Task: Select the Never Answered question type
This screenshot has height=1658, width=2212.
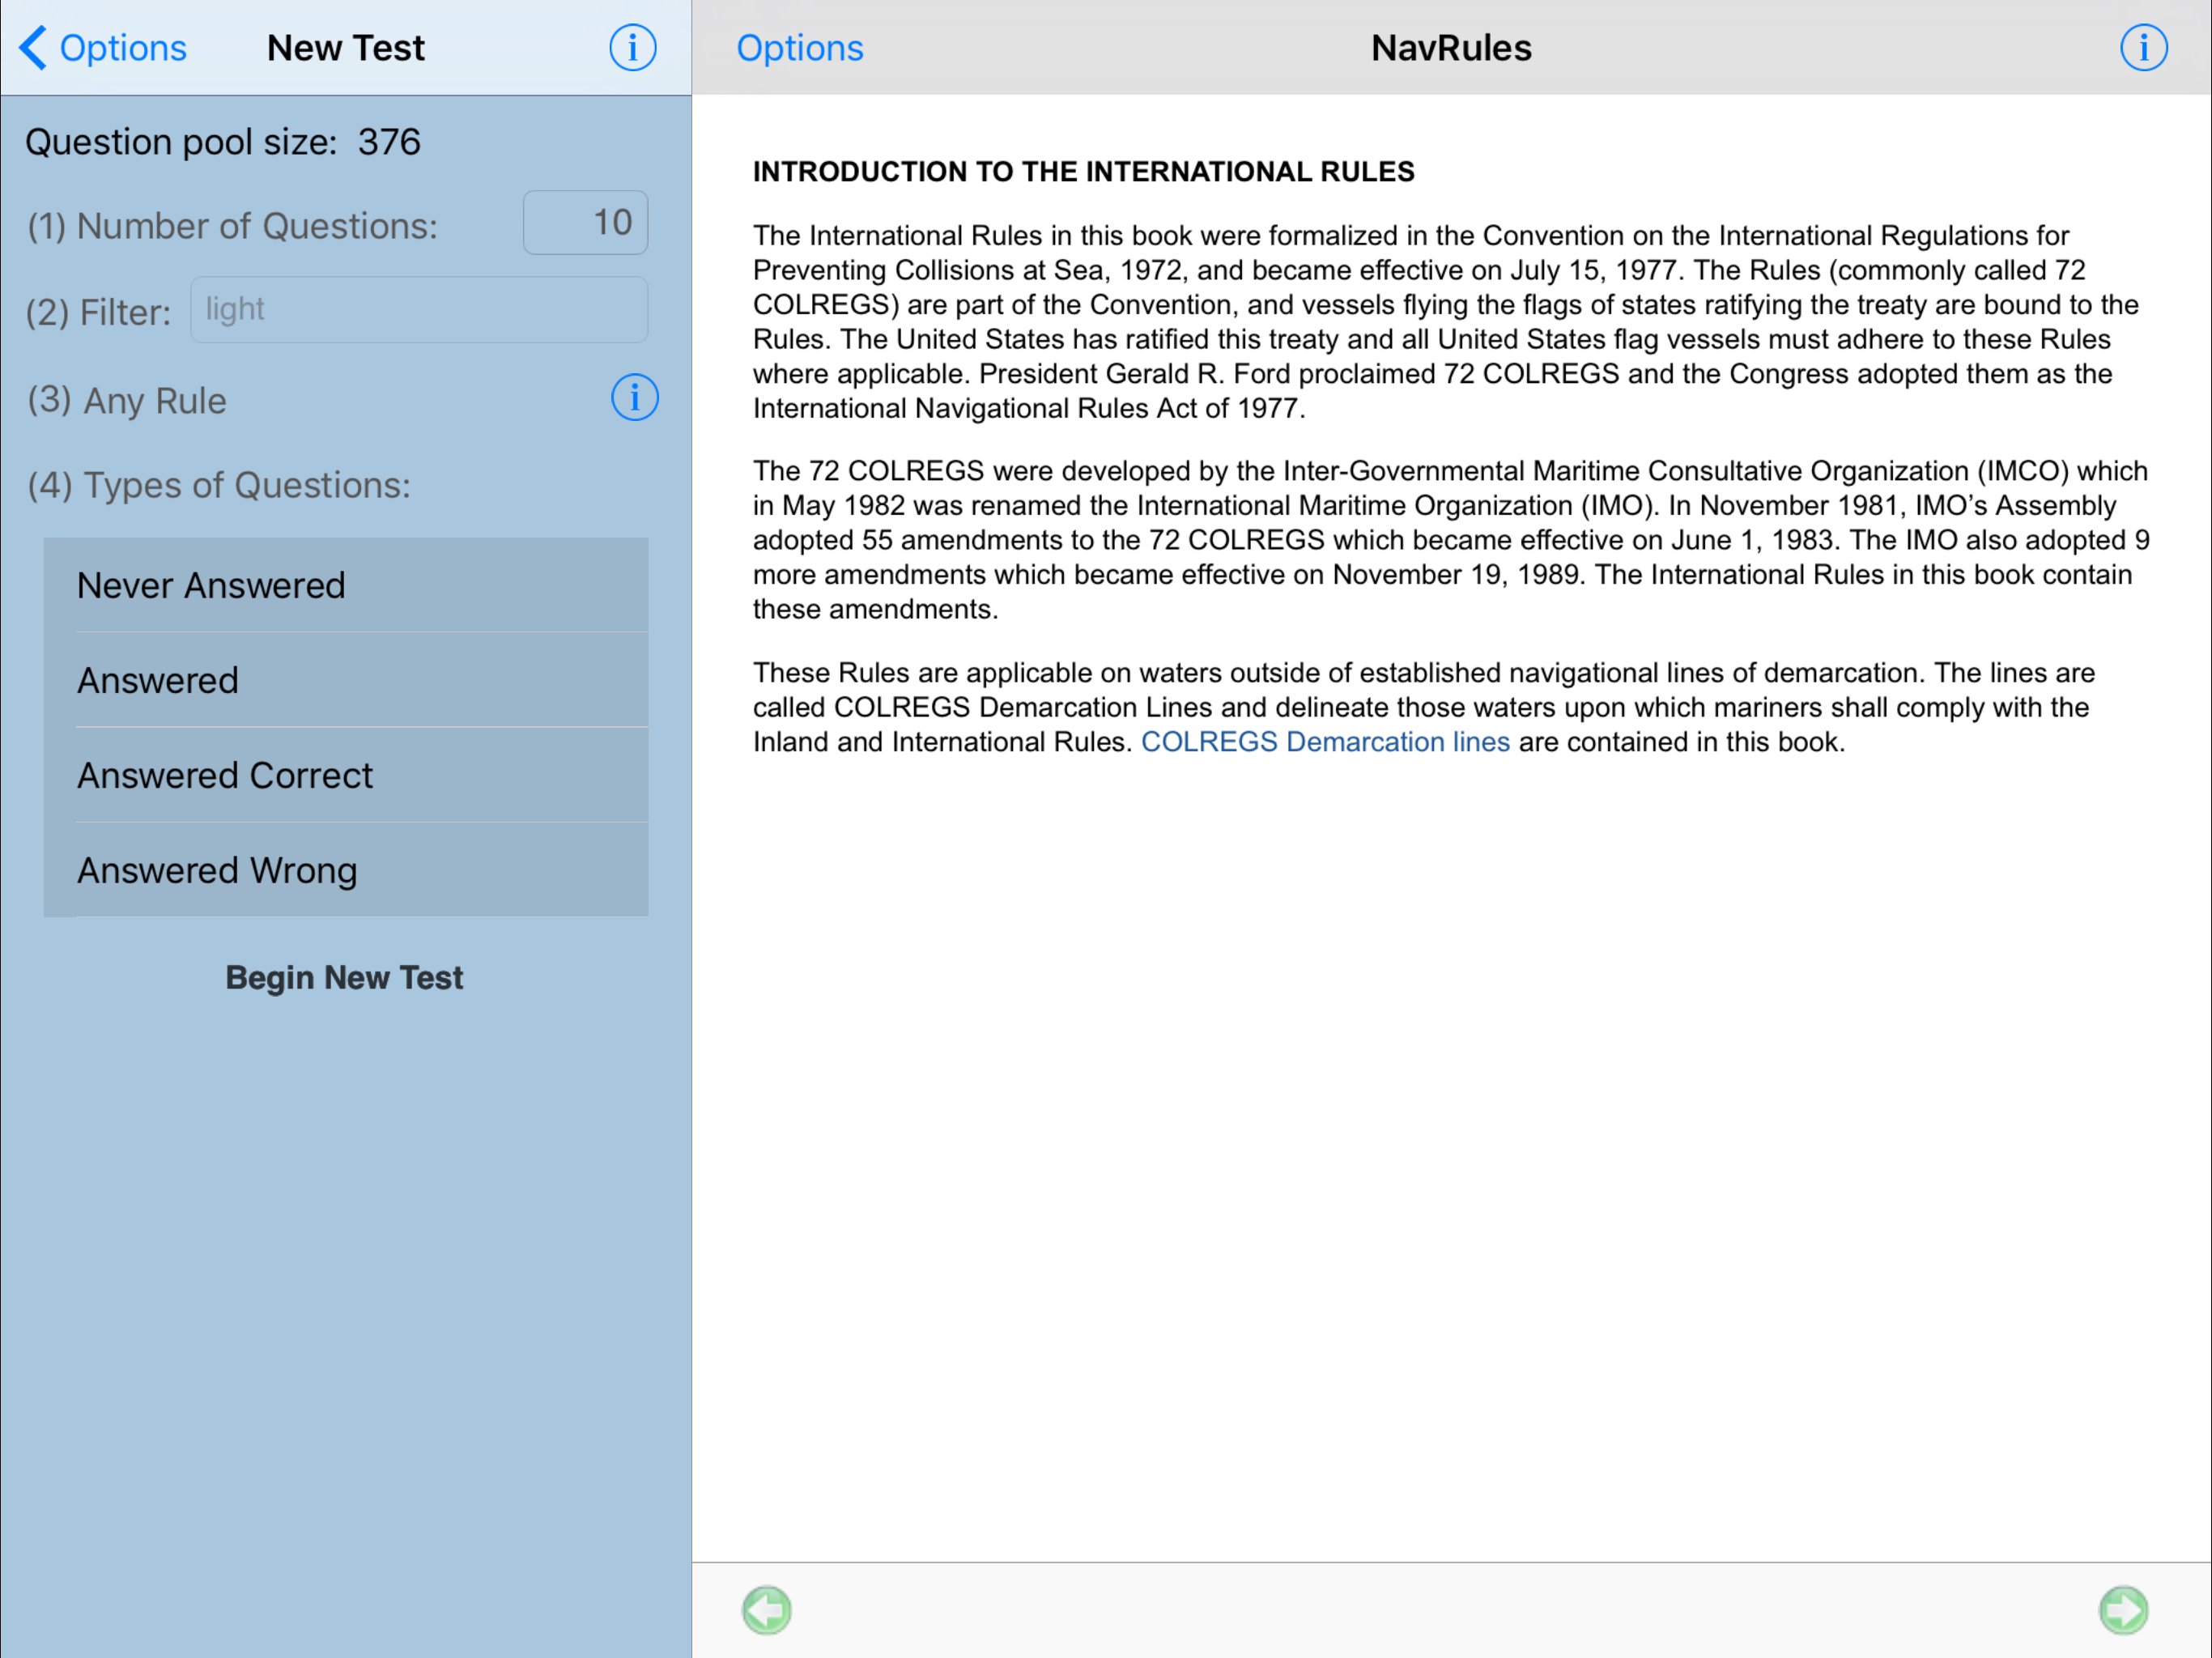Action: point(346,585)
